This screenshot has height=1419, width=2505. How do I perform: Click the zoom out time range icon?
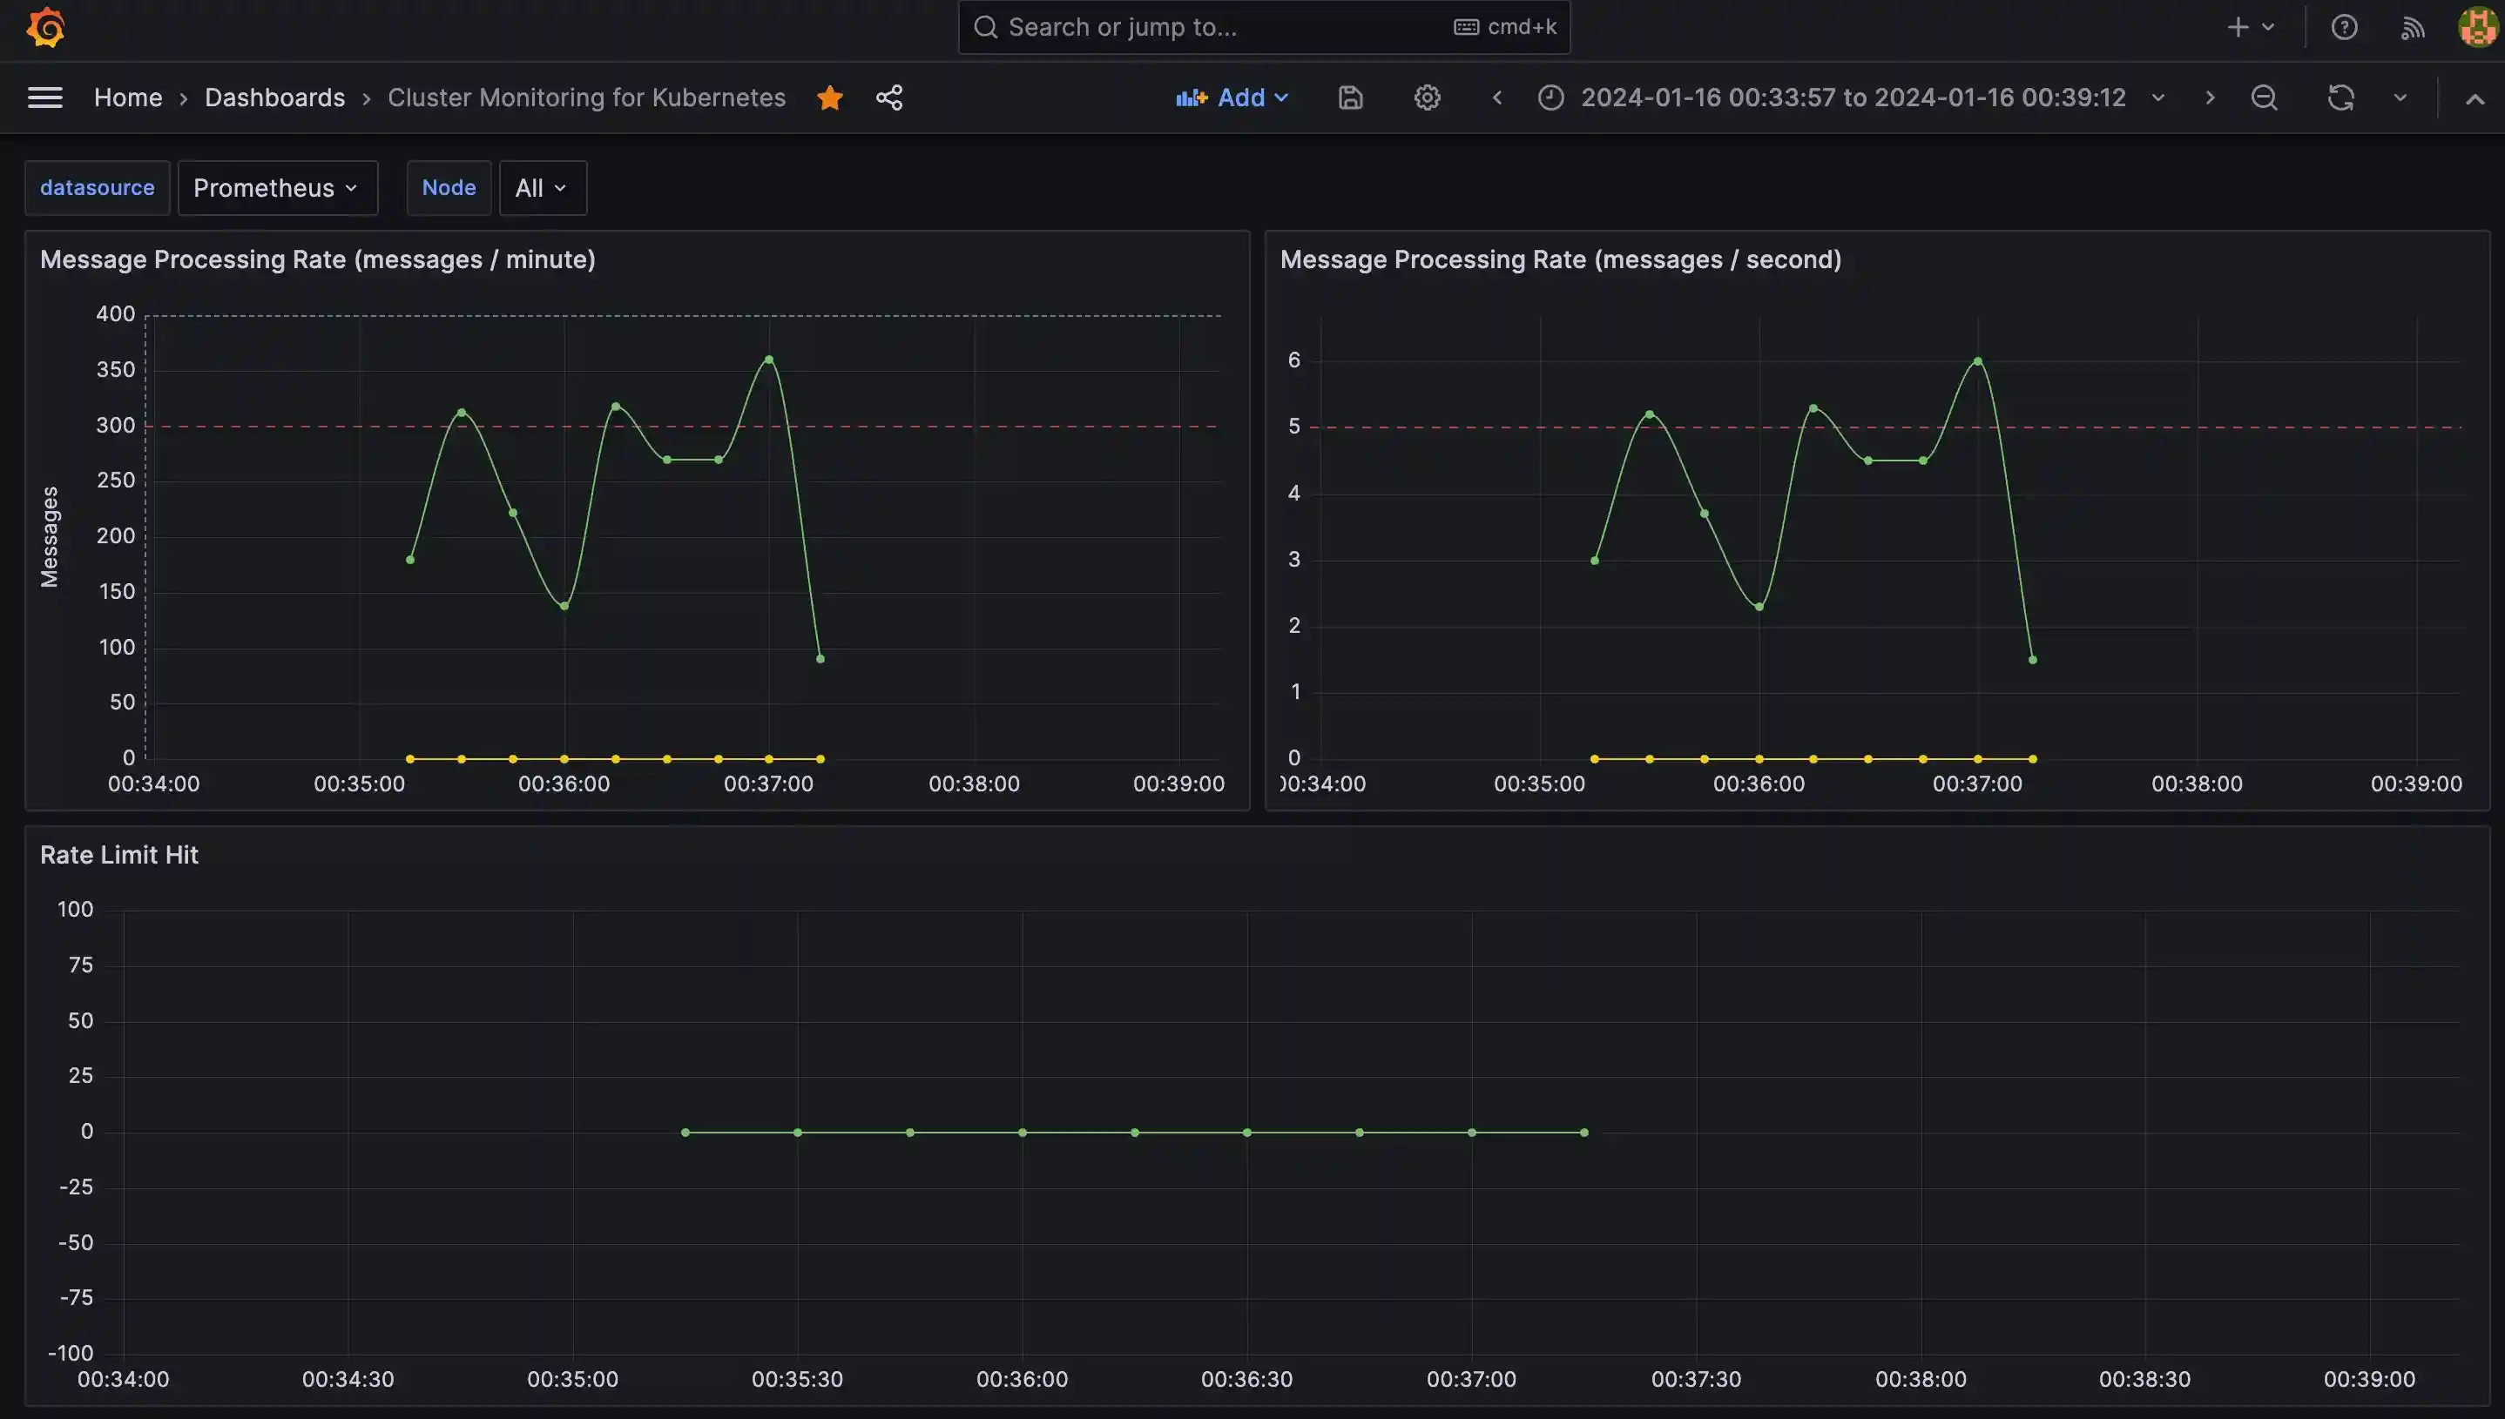coord(2264,98)
